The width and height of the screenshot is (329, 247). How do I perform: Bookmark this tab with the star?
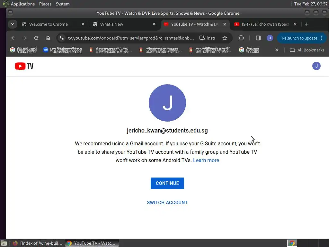tap(225, 38)
